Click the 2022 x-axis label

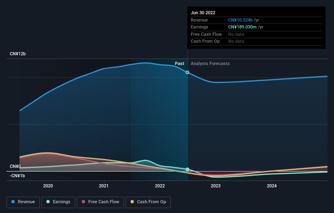(160, 186)
